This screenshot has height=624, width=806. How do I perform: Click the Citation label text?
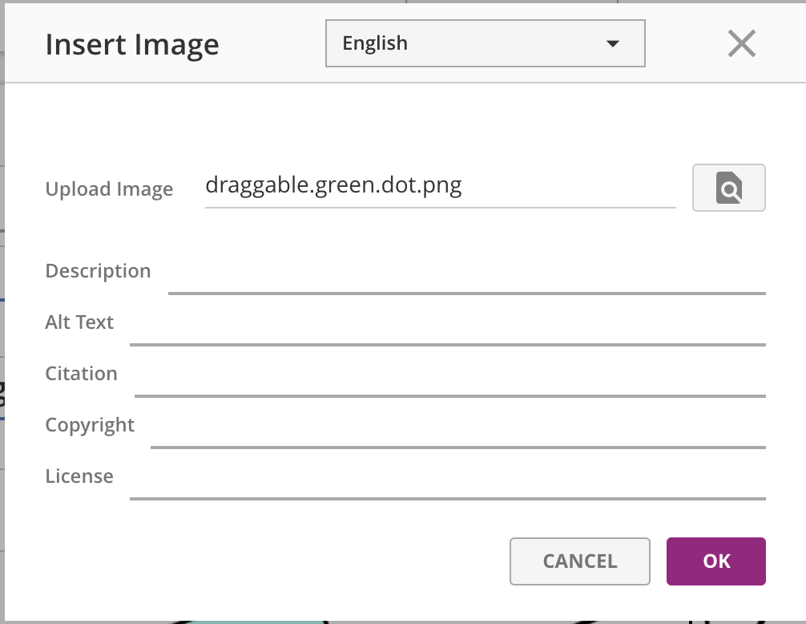coord(81,374)
